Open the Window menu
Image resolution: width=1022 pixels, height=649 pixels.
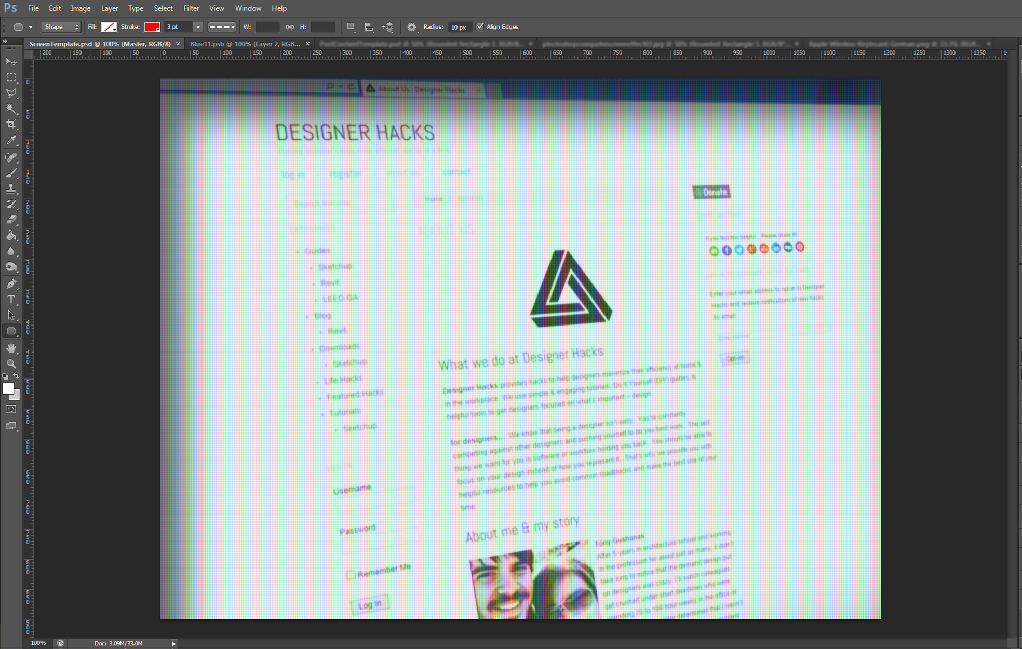pyautogui.click(x=248, y=8)
